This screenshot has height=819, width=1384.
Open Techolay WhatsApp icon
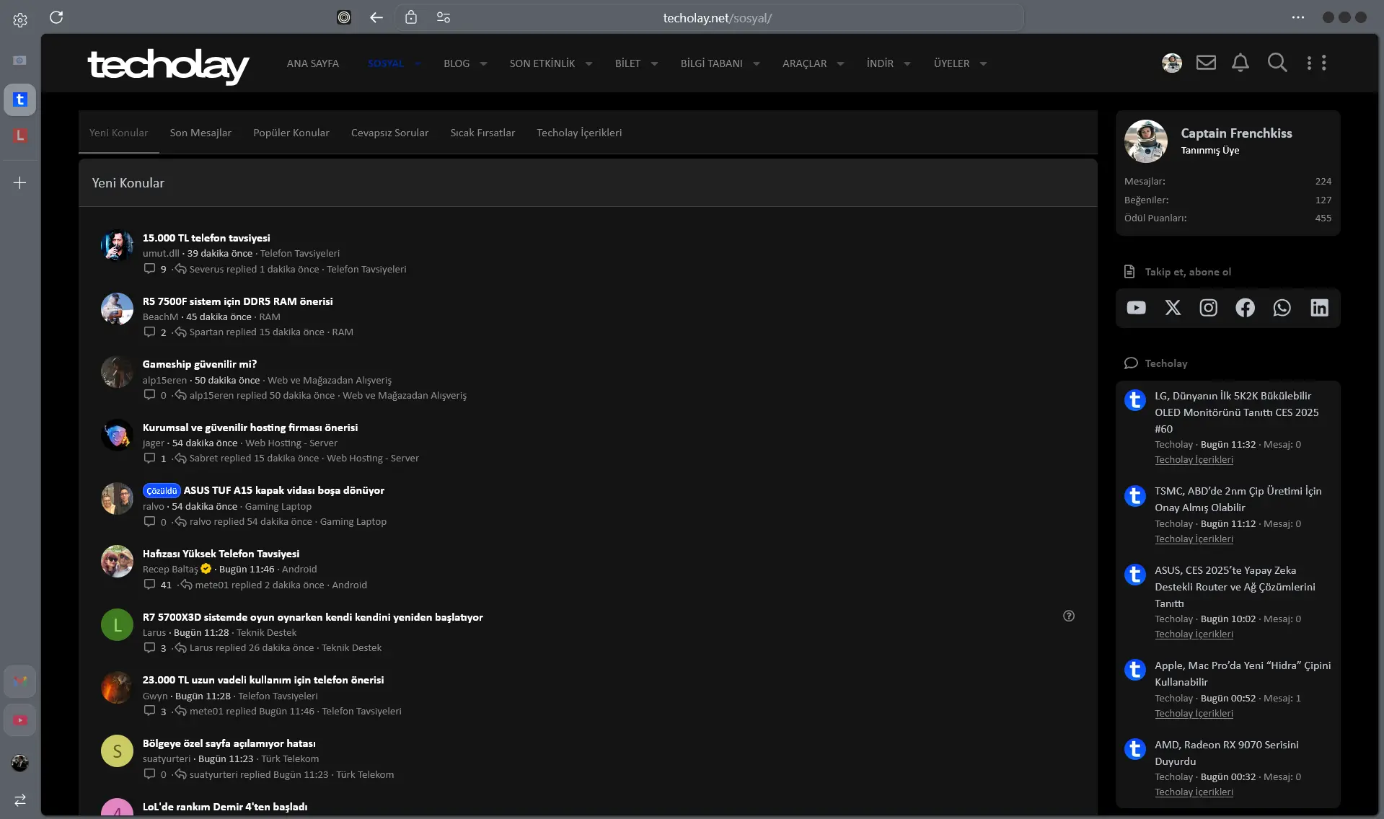(1282, 308)
